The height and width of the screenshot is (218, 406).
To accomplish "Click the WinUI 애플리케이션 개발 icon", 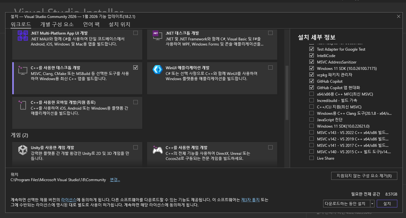I will click(157, 70).
